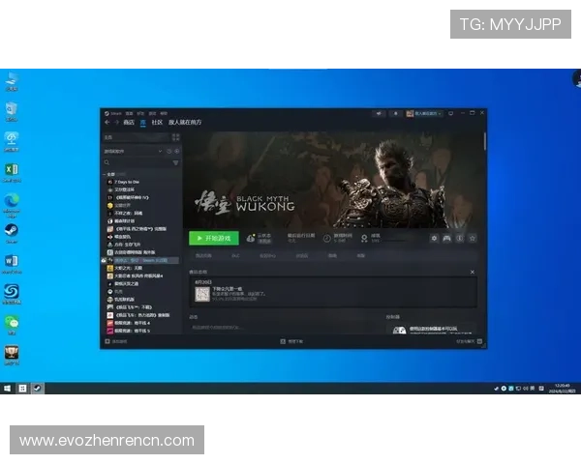Open the Windows Start menu
The image size is (581, 464).
(8, 388)
